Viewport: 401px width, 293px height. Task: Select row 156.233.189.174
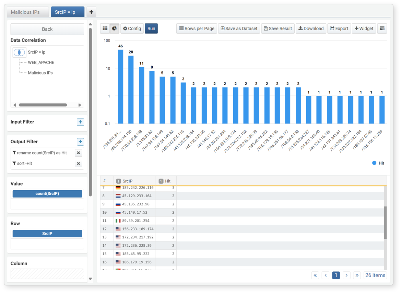tap(242, 229)
